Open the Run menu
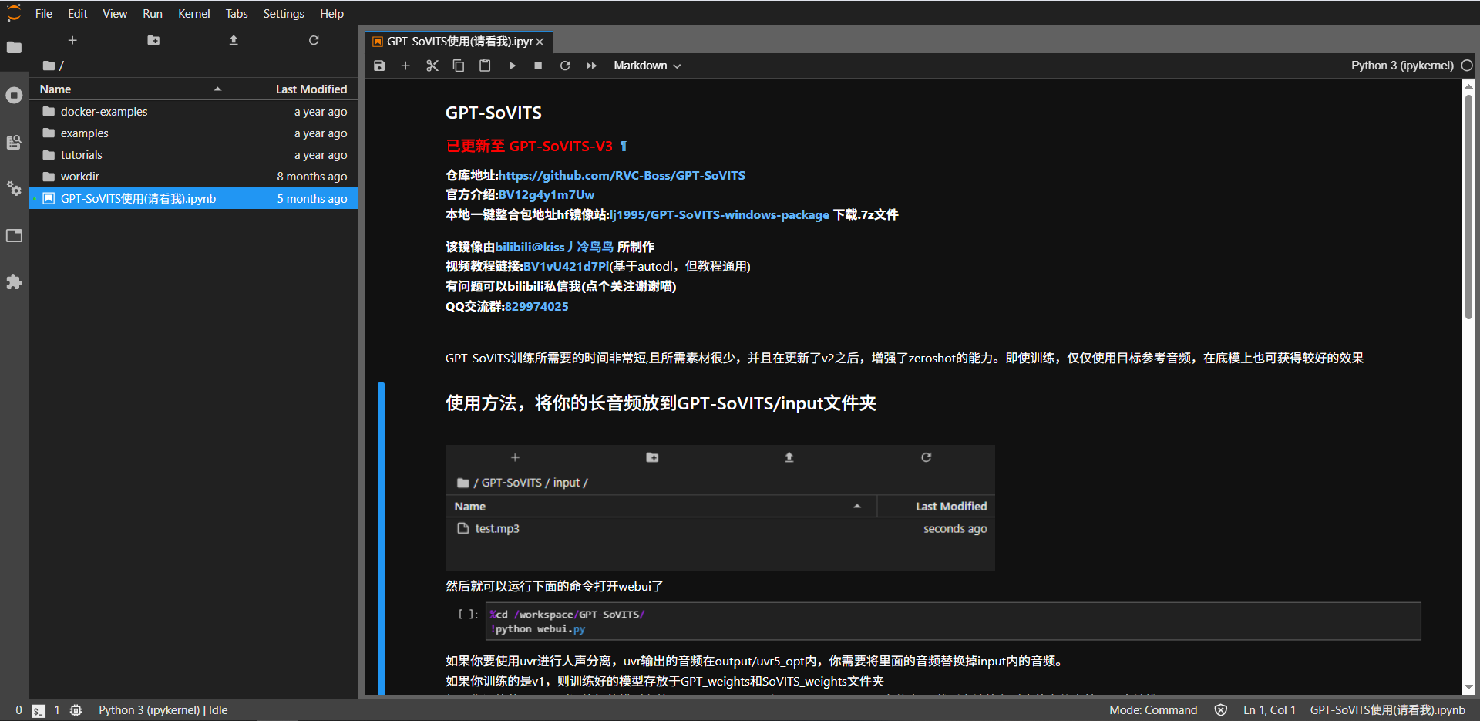Image resolution: width=1480 pixels, height=721 pixels. point(153,13)
